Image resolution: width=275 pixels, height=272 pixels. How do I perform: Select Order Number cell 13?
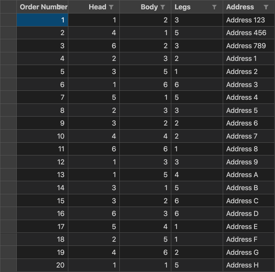click(x=43, y=175)
